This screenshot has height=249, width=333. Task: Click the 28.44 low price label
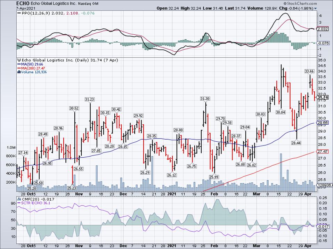click(x=296, y=143)
